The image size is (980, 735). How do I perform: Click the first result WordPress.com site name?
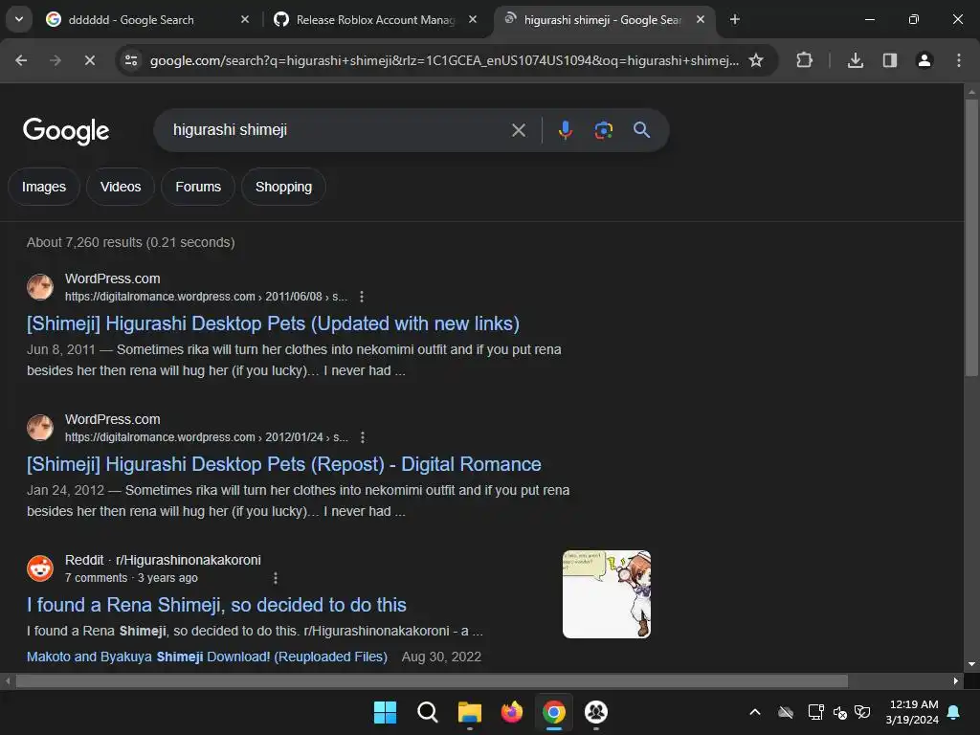coord(113,278)
